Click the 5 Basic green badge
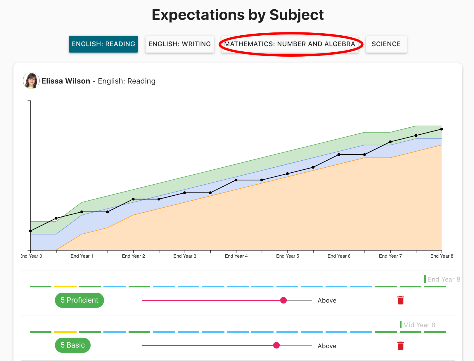This screenshot has height=361, width=474. [x=73, y=345]
